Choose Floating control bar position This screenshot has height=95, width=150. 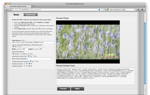(21, 54)
